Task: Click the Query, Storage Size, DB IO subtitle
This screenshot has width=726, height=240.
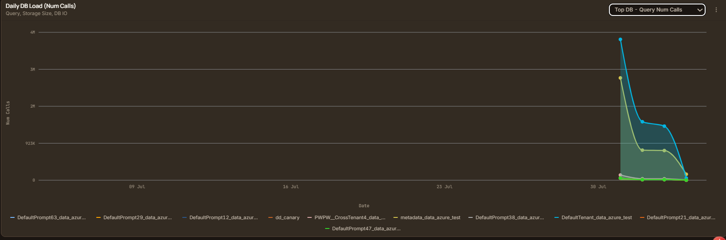Action: click(36, 13)
